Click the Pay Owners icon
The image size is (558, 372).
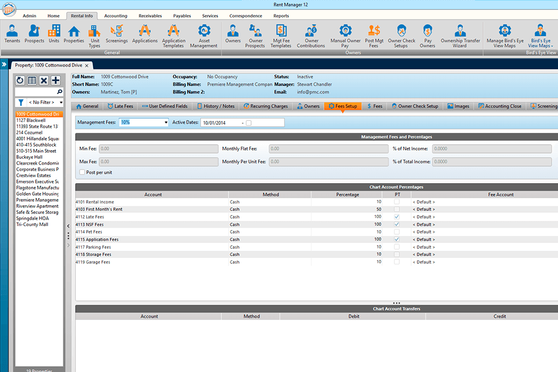pos(427,36)
